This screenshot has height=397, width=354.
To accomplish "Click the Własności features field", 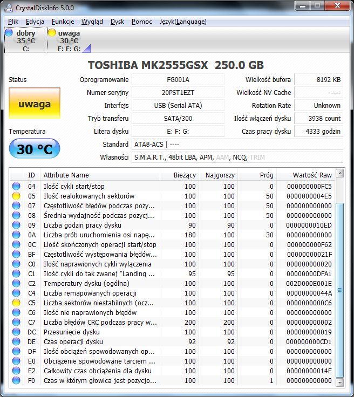I will [x=237, y=157].
